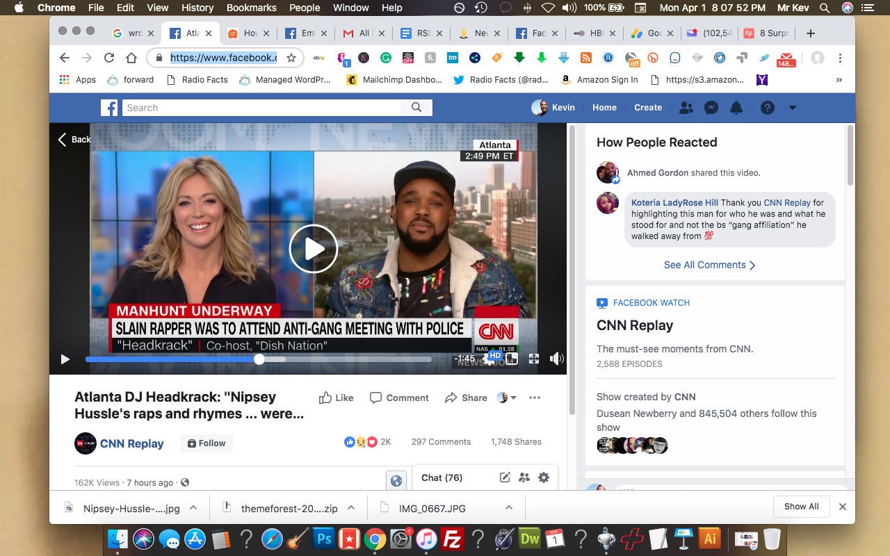Share the CNN Replay video

466,398
